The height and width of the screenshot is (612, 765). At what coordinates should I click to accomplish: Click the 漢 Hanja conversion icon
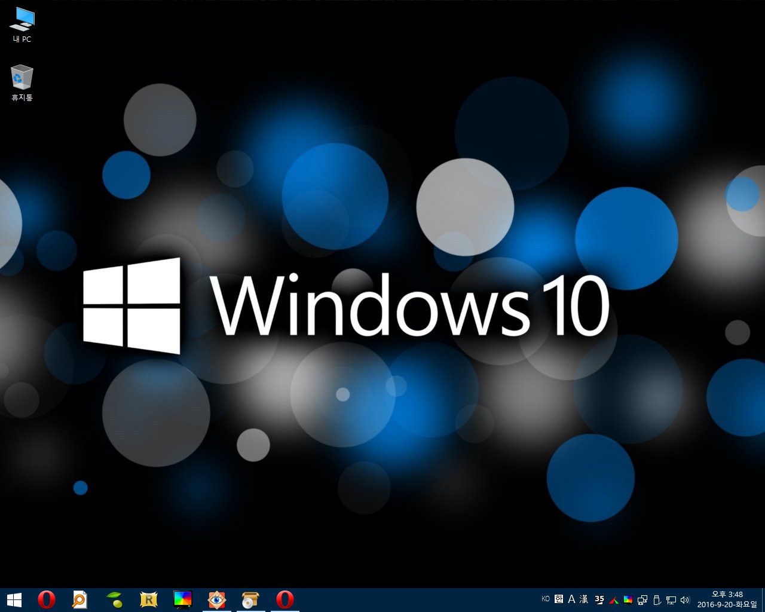584,599
